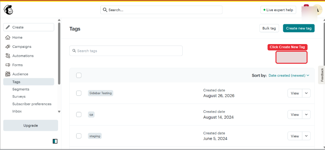This screenshot has height=150, width=325.
Task: Click the Audience icon in sidebar
Action: pyautogui.click(x=8, y=74)
